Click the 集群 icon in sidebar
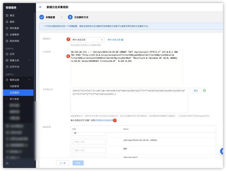 [x=7, y=22]
